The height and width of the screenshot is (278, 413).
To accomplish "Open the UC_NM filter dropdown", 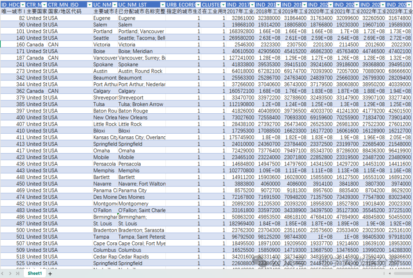I will point(115,5).
